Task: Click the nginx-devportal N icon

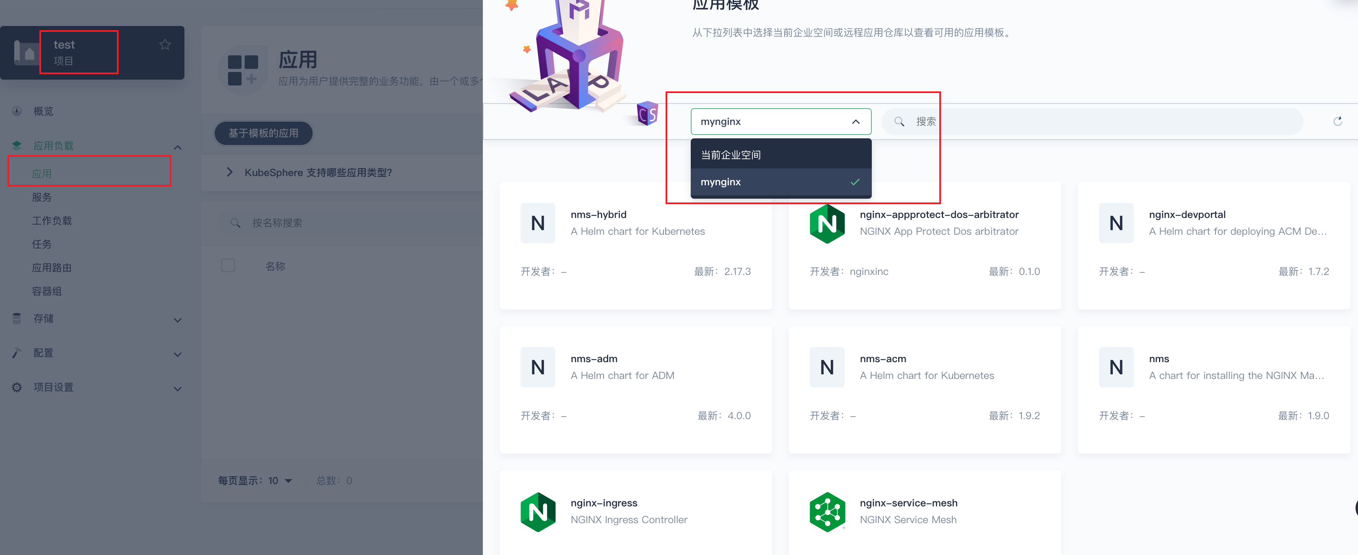Action: click(x=1116, y=223)
